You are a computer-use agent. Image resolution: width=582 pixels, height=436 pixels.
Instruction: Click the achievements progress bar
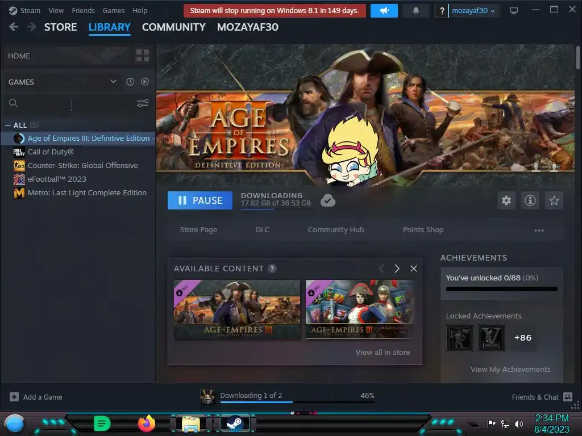(x=502, y=289)
